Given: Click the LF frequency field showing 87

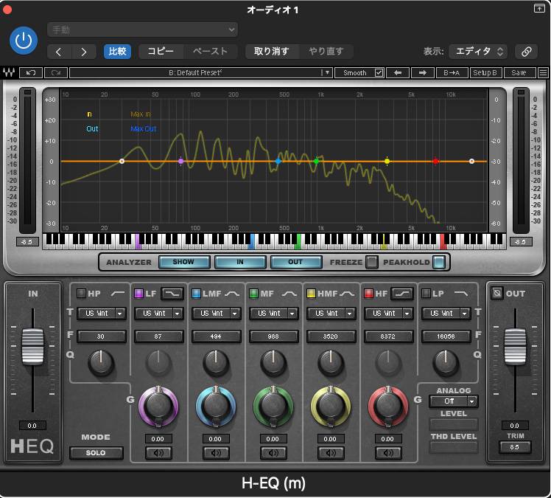Looking at the screenshot, I should pyautogui.click(x=159, y=336).
